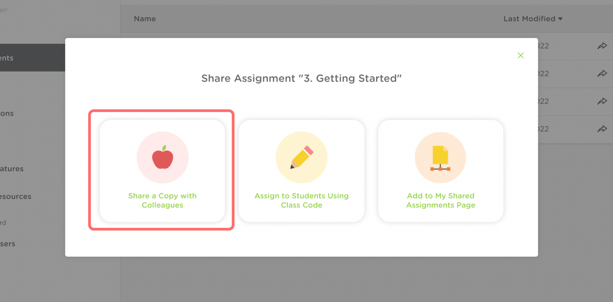Pick Add to My Shared Assignments Page

tap(441, 200)
